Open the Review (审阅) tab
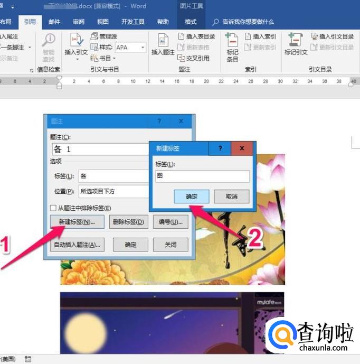360x364 pixels. (79, 22)
